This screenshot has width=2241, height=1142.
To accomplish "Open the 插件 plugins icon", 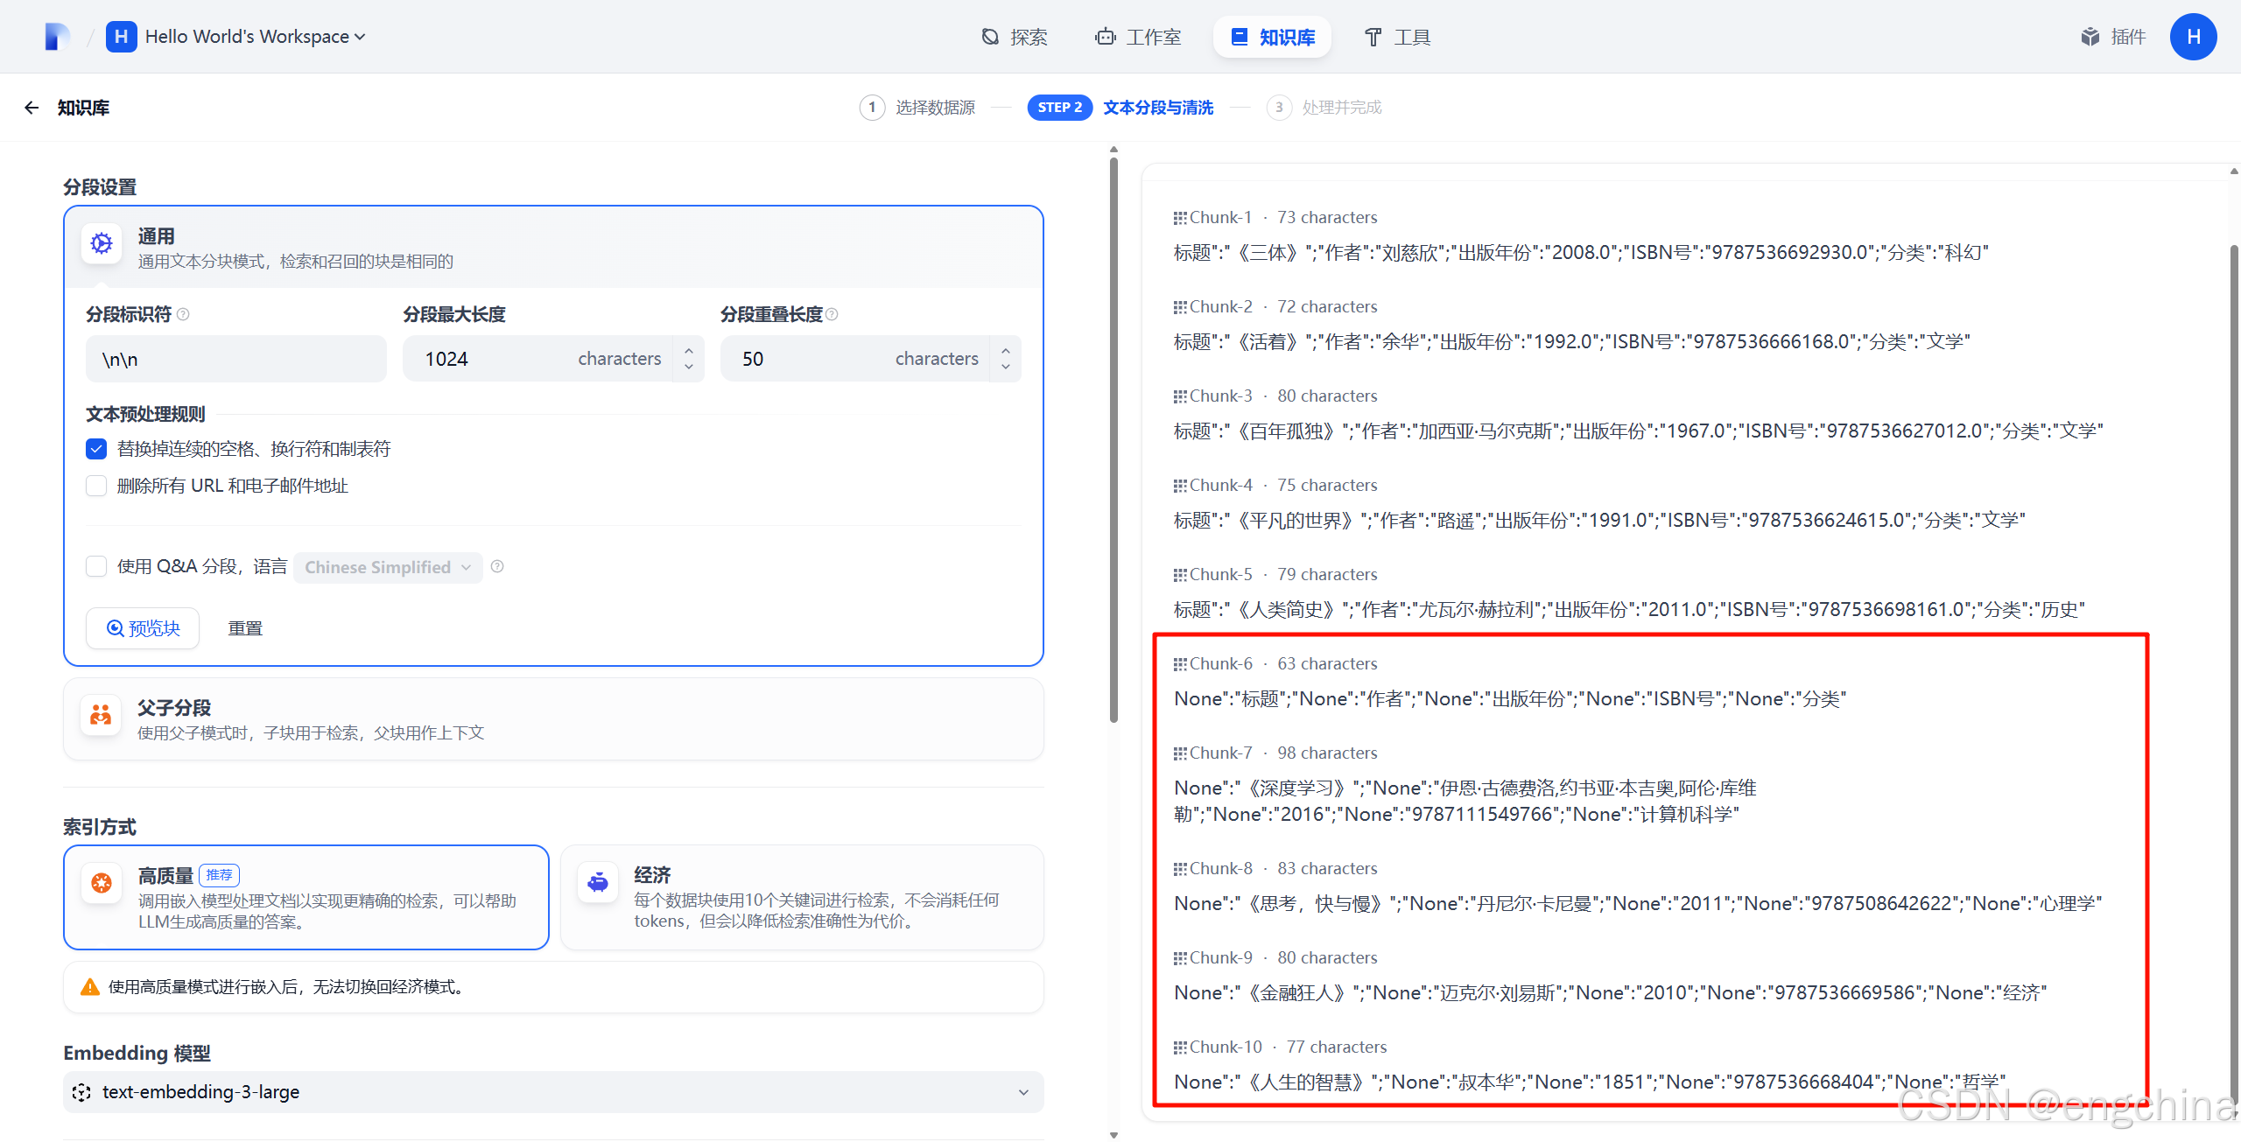I will 2090,37.
